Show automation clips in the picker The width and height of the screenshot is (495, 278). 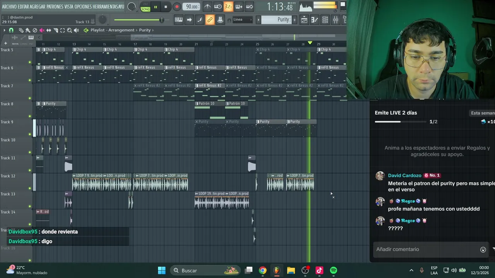[x=23, y=37]
